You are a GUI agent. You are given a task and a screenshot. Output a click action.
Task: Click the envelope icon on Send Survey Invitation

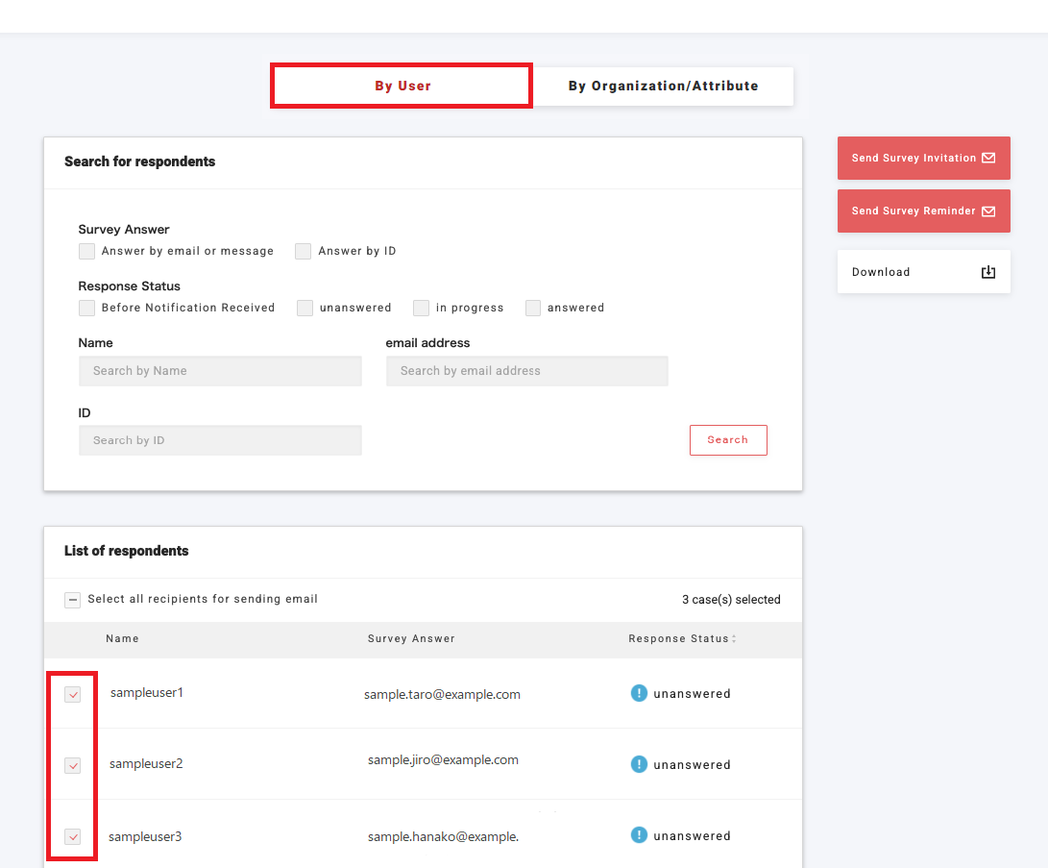click(987, 158)
